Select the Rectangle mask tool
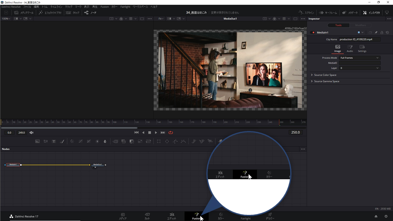This screenshot has width=393, height=221. [159, 141]
